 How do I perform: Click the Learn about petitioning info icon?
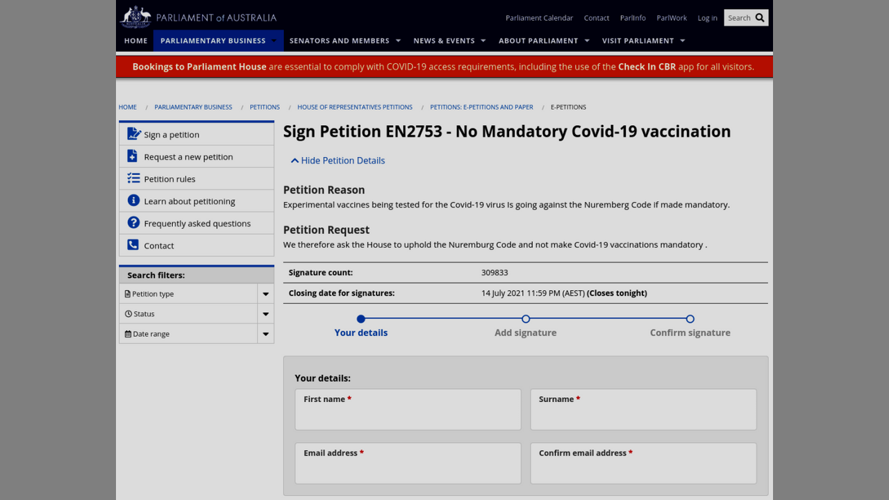coord(133,201)
